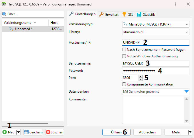Click the Datenbanken field

click(x=156, y=92)
